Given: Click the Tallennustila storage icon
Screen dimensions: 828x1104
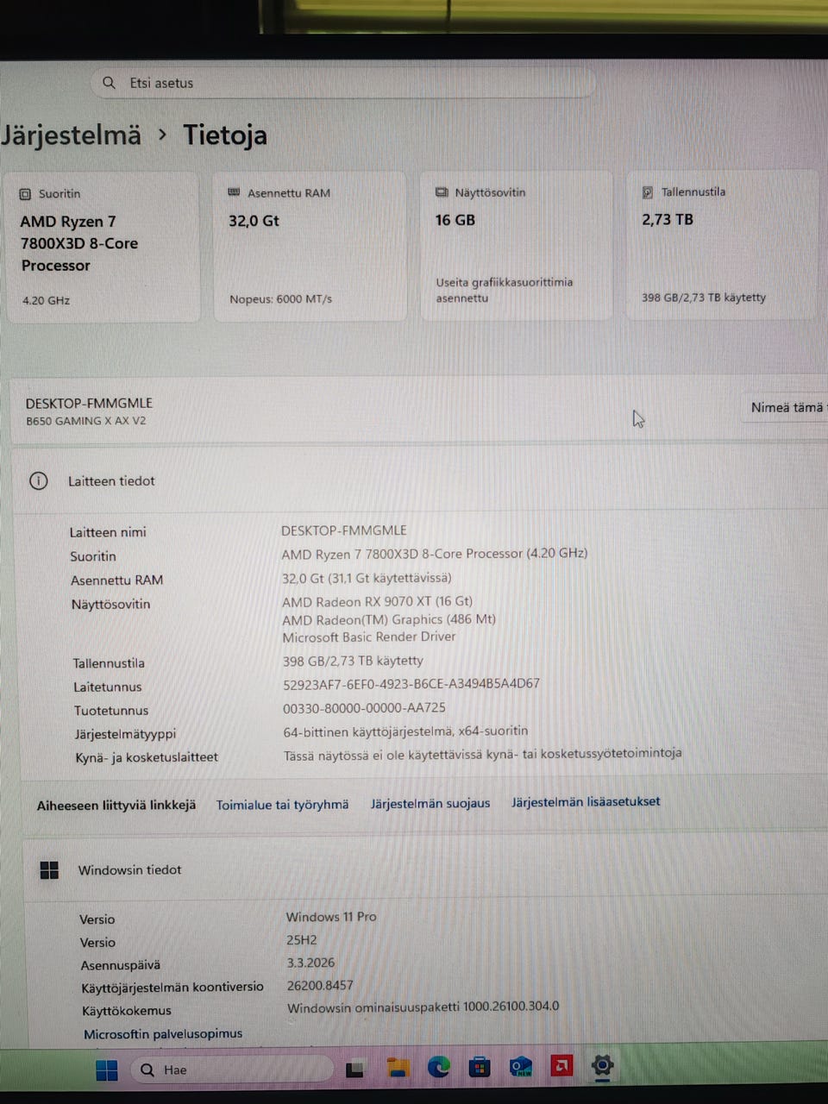Looking at the screenshot, I should coord(648,192).
